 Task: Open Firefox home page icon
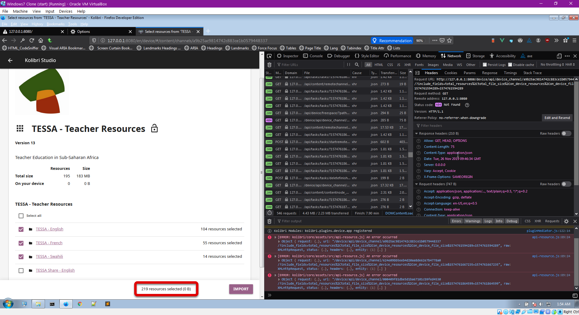(41, 40)
